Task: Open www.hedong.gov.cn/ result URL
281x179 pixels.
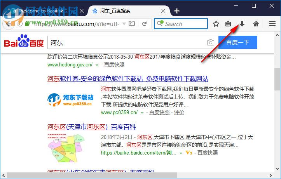Action: 70,64
